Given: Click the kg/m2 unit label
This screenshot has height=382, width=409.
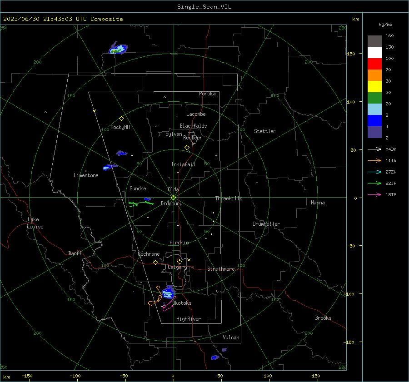Looking at the screenshot, I should 385,25.
